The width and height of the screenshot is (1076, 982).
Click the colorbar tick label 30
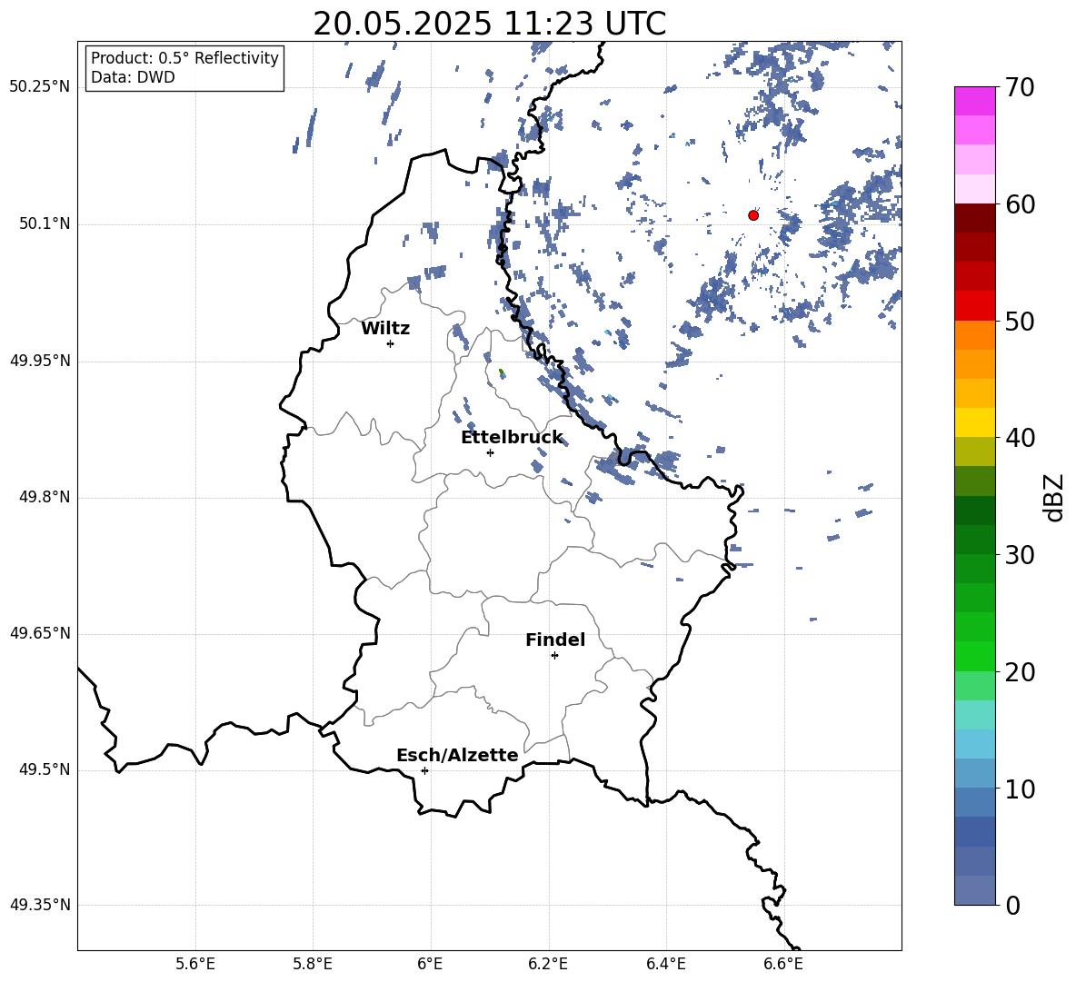pos(1020,555)
